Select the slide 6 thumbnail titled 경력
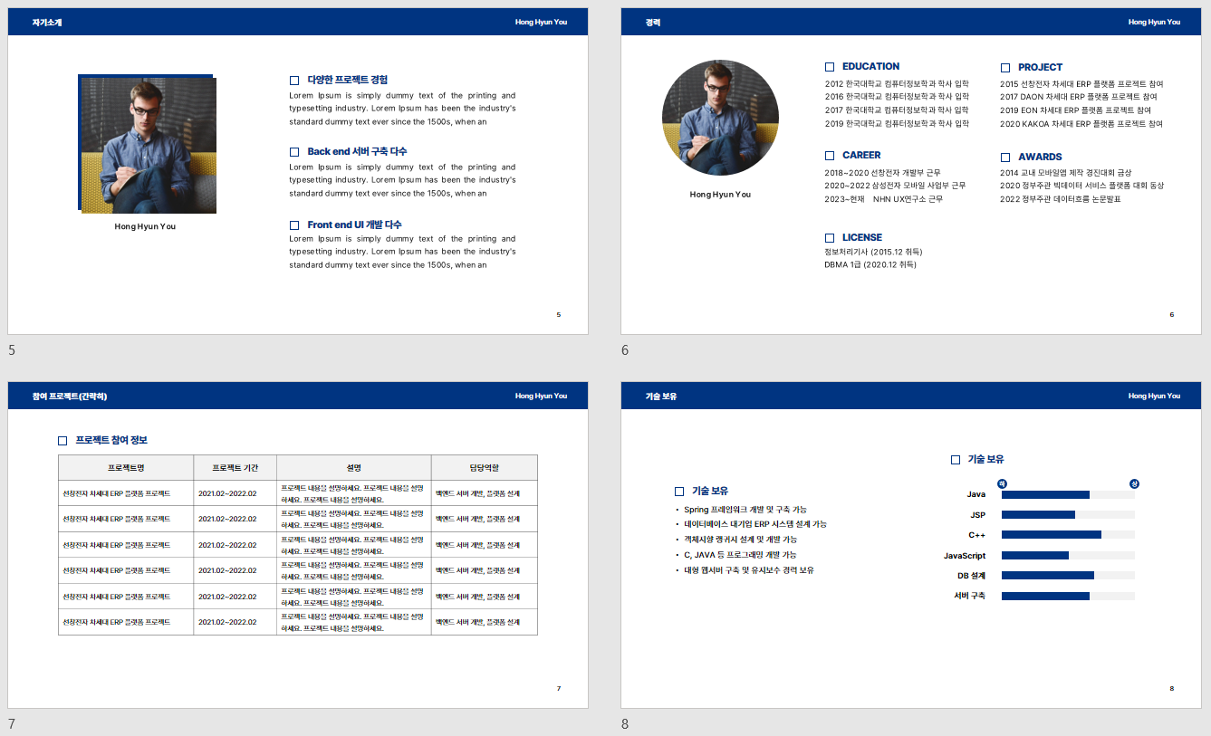1211x736 pixels. coord(911,171)
